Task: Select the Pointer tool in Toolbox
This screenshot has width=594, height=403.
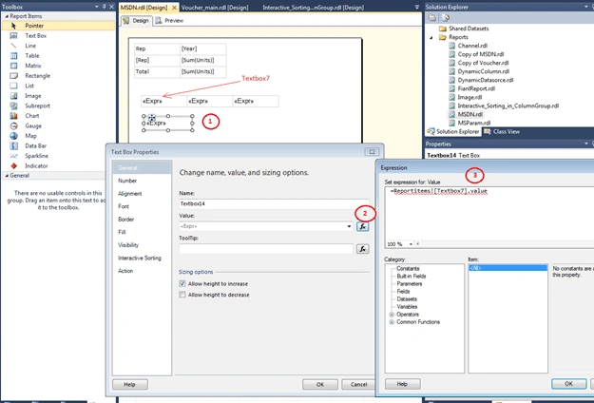Action: pyautogui.click(x=58, y=26)
